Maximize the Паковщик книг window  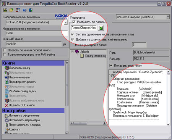tap(164, 3)
